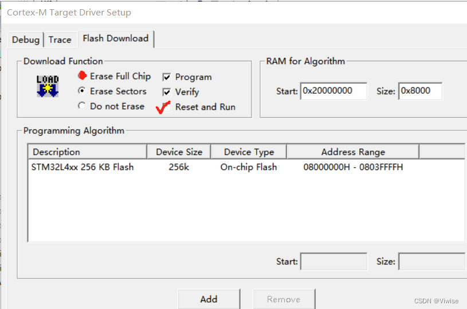
Task: Select the STM32L4xx 256 KB Flash row
Action: tap(246, 167)
